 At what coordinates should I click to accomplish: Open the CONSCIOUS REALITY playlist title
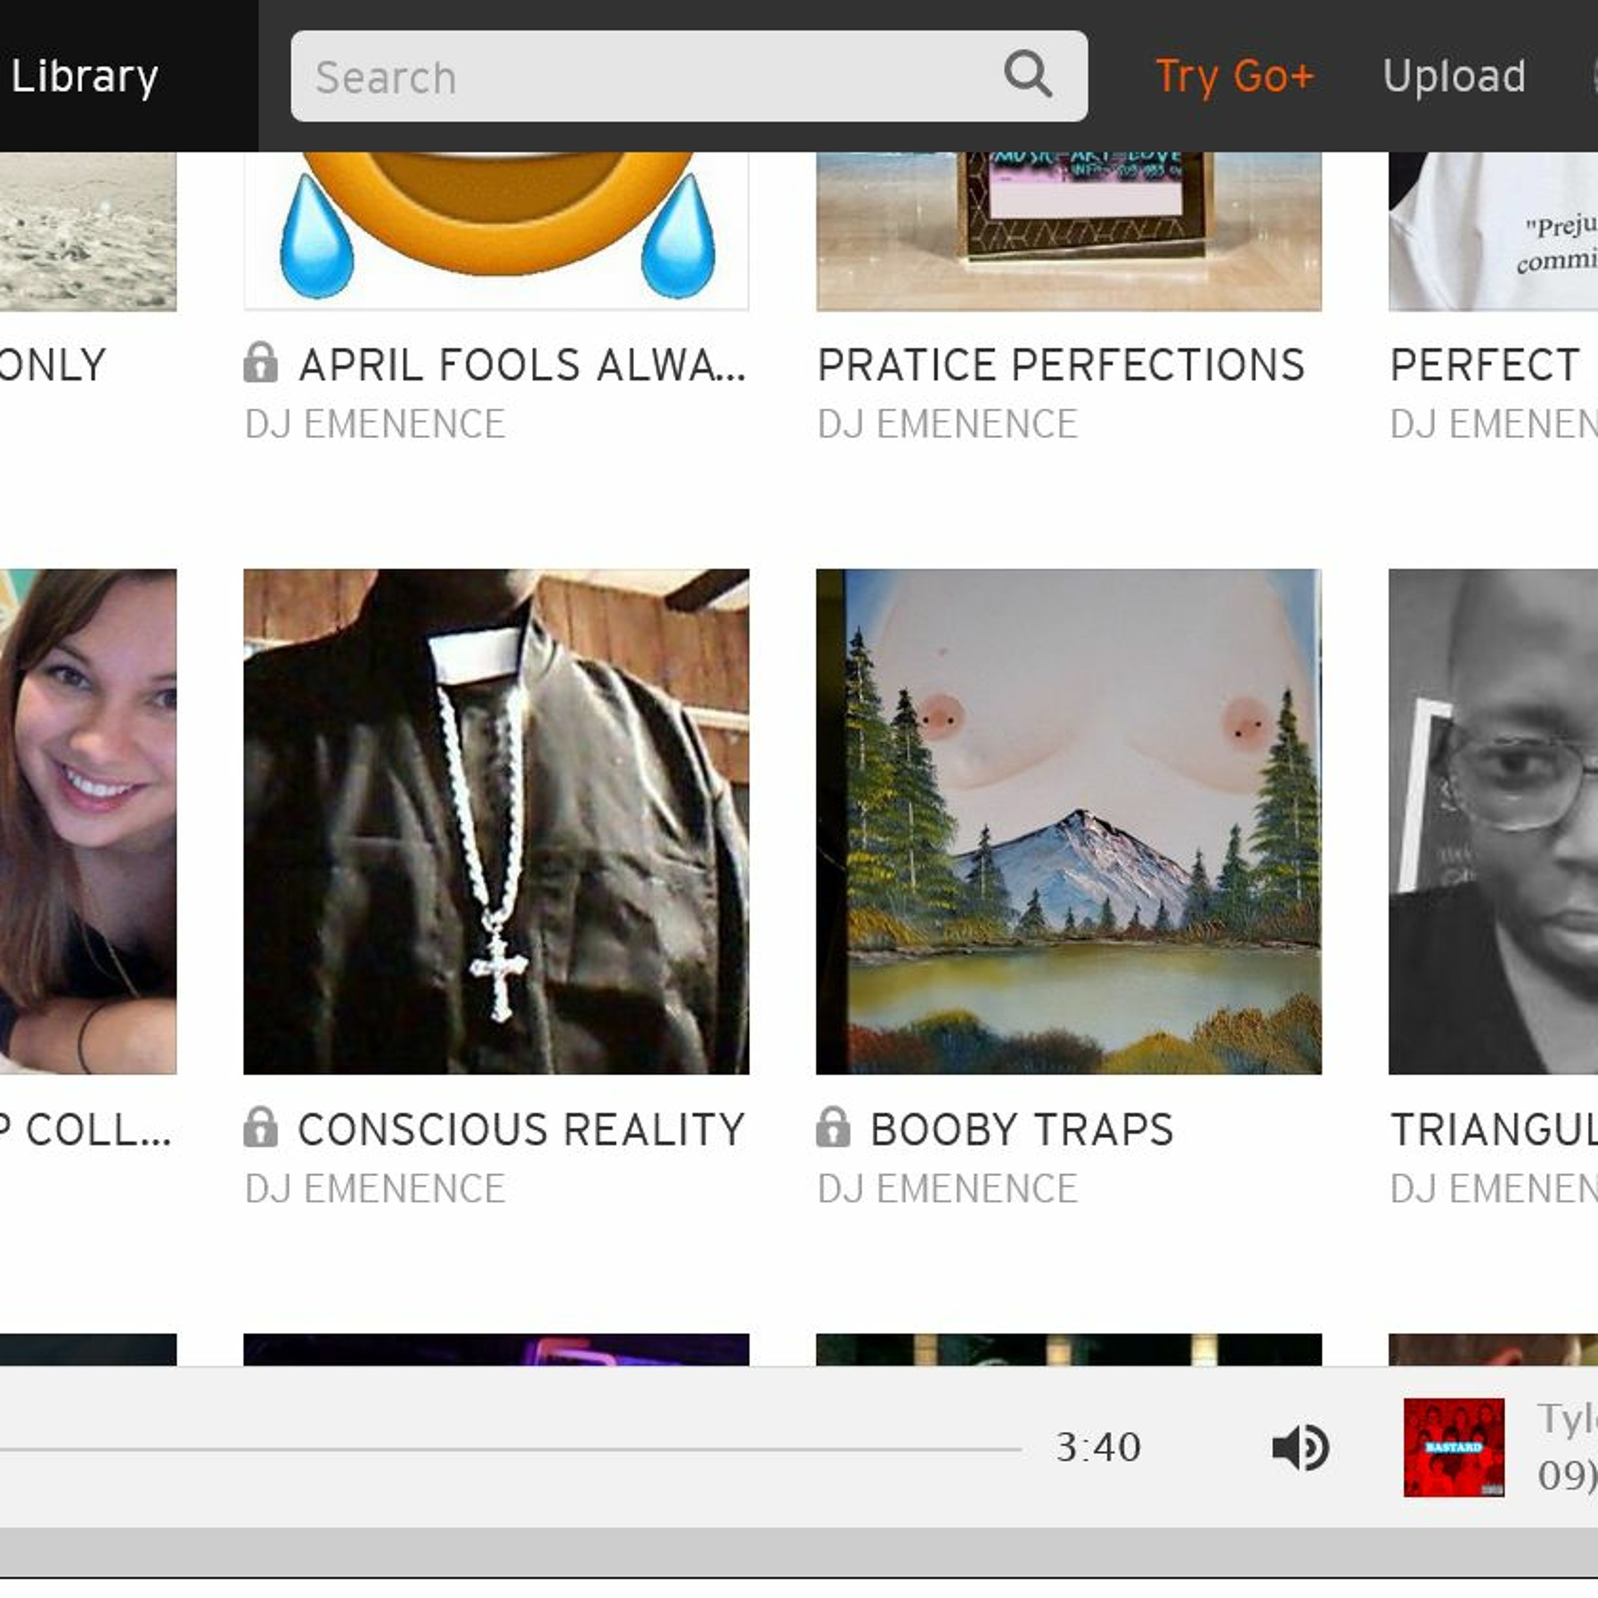pyautogui.click(x=521, y=1129)
